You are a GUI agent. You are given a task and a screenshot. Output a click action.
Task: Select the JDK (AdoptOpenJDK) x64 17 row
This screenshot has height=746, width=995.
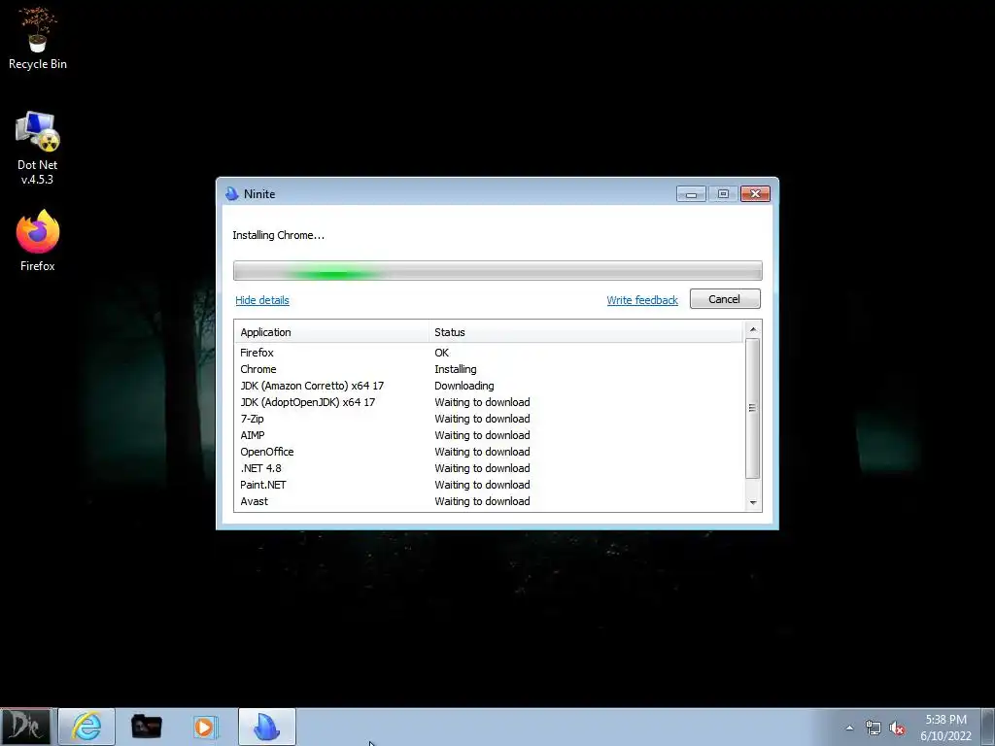(489, 402)
